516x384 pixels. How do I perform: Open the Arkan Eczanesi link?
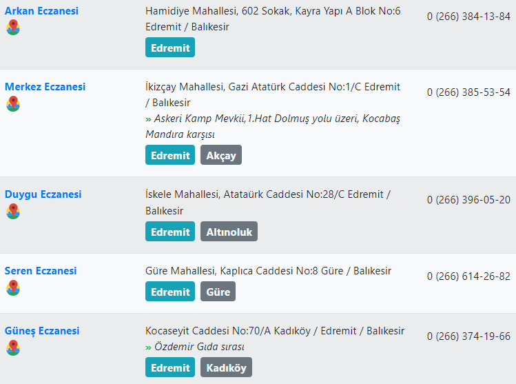(41, 11)
